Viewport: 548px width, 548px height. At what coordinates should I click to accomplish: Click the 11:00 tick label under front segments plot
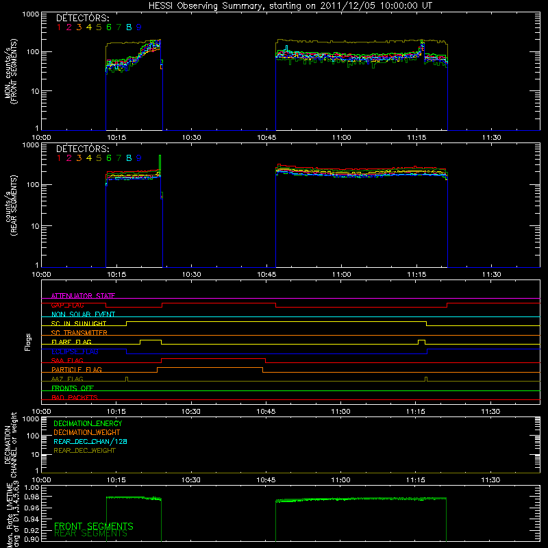click(341, 138)
